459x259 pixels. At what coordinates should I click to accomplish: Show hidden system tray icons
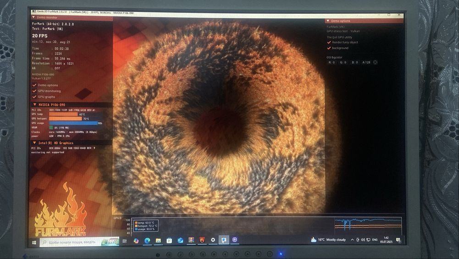[x=352, y=240]
